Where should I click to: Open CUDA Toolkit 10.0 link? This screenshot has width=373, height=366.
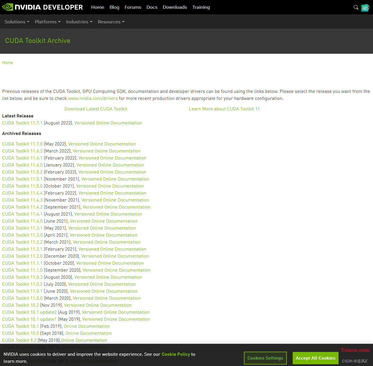point(20,333)
